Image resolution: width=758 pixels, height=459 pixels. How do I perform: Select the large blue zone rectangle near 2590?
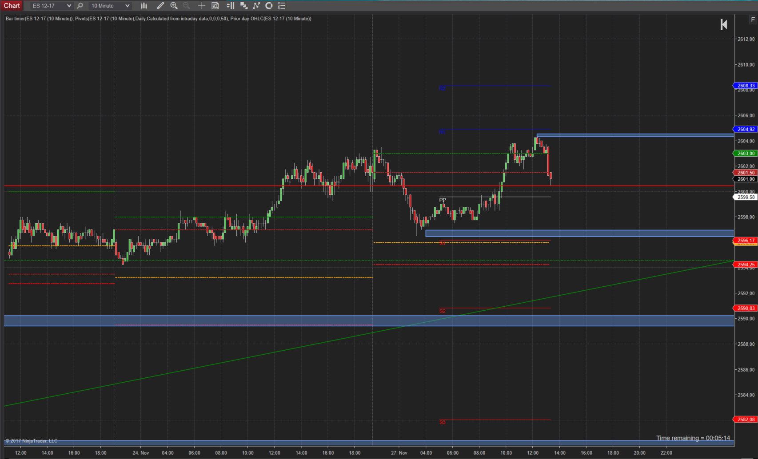369,321
